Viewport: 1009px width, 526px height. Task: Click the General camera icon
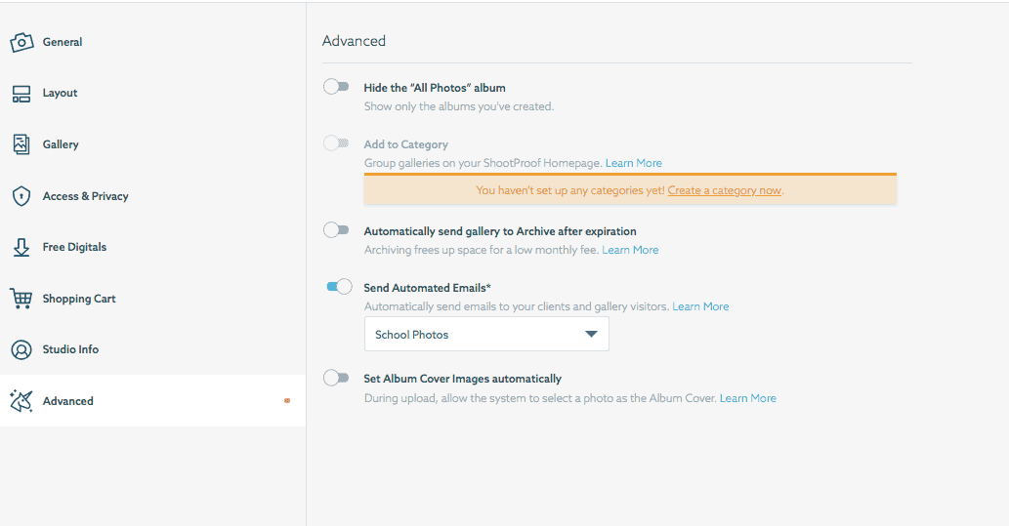(21, 42)
